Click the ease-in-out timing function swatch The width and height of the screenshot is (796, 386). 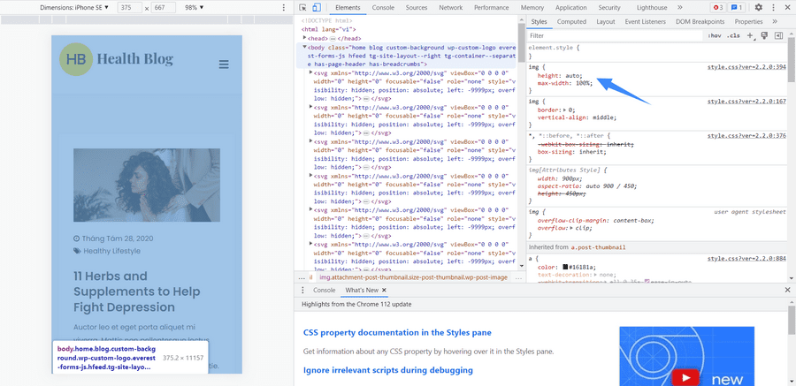coord(647,281)
